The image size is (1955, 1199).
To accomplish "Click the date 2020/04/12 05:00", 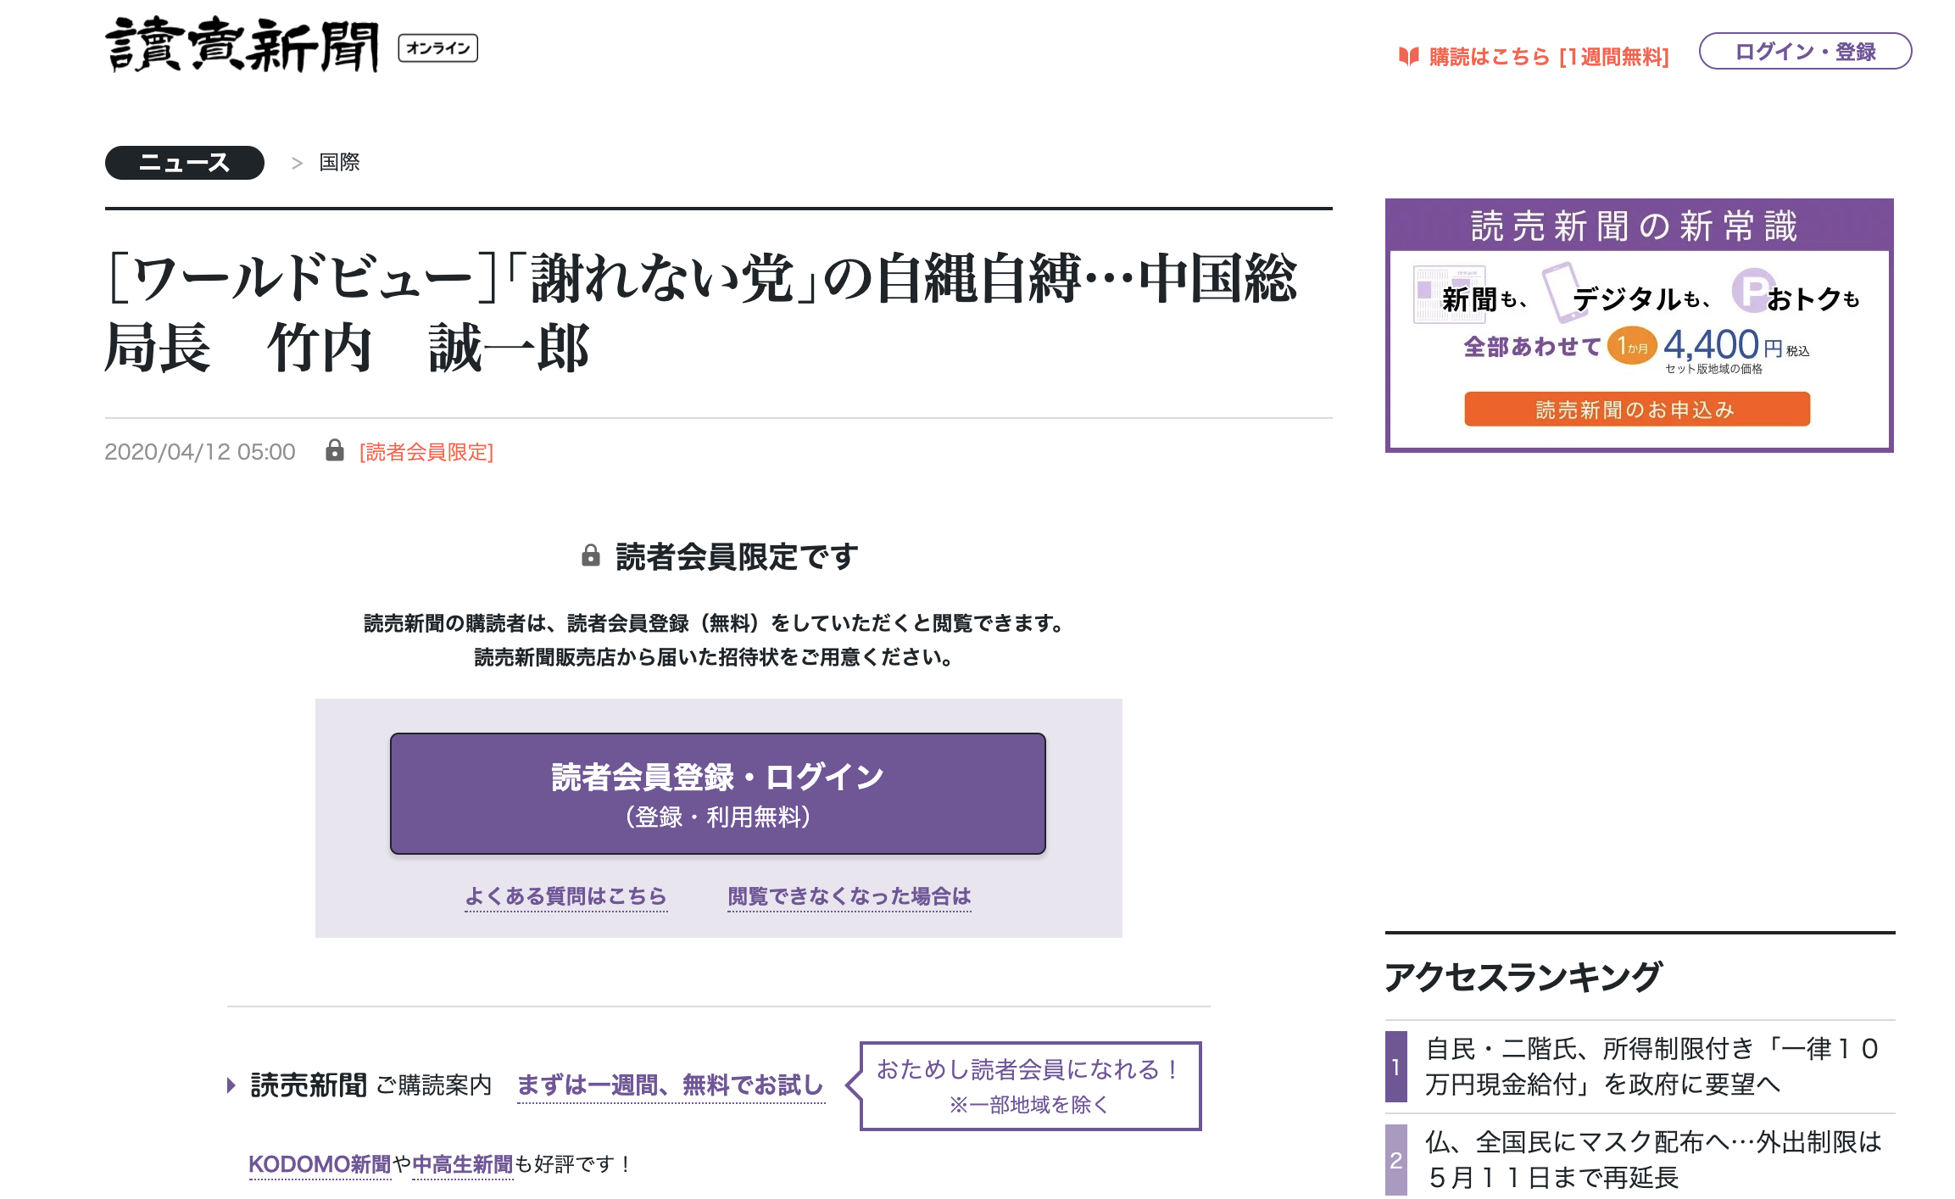I will [x=200, y=452].
